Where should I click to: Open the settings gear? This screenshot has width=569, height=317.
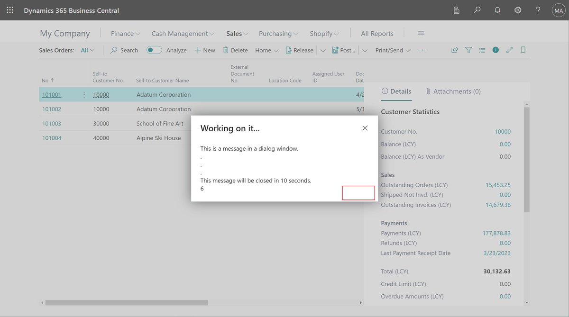518,10
